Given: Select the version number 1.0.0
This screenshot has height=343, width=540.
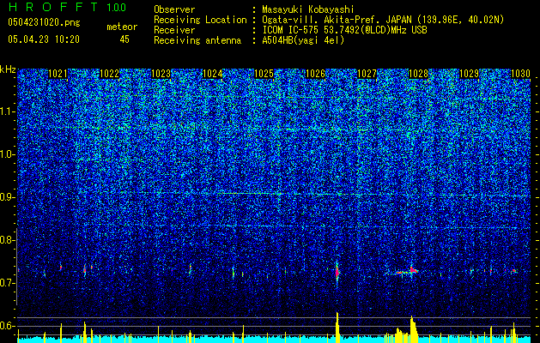Looking at the screenshot, I should tap(117, 7).
